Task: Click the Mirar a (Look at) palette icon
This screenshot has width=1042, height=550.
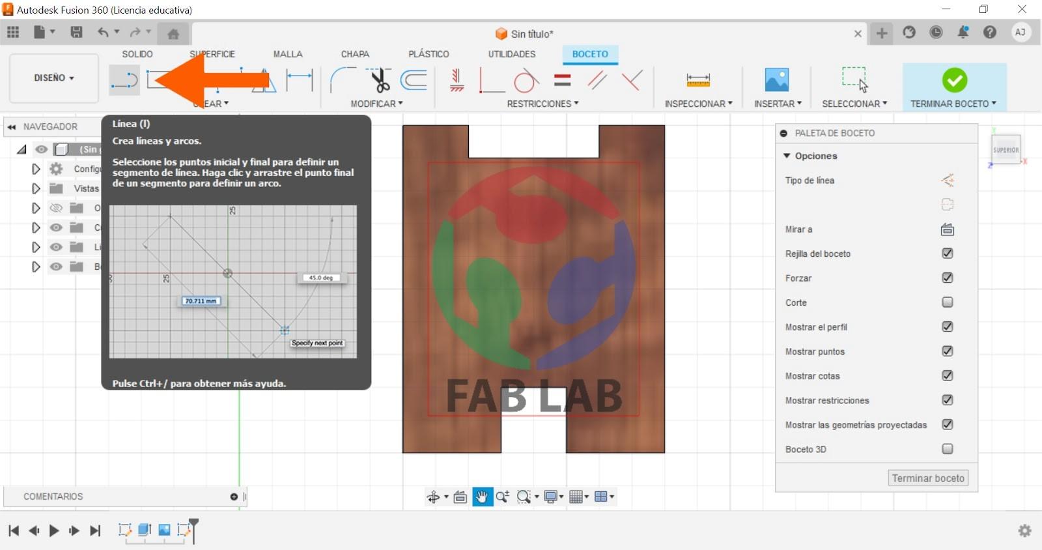Action: point(948,229)
